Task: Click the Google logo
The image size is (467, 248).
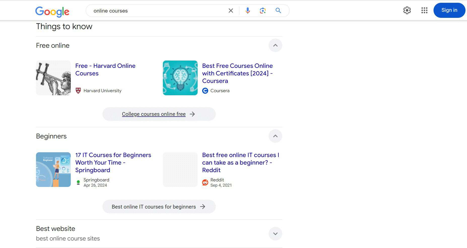Action: 52,12
